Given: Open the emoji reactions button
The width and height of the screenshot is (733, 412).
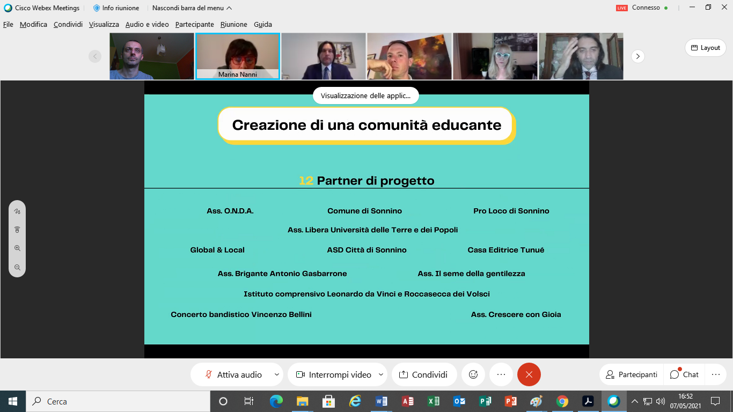Looking at the screenshot, I should point(473,374).
